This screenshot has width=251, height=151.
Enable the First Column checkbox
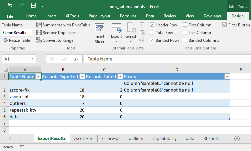pos(185,25)
